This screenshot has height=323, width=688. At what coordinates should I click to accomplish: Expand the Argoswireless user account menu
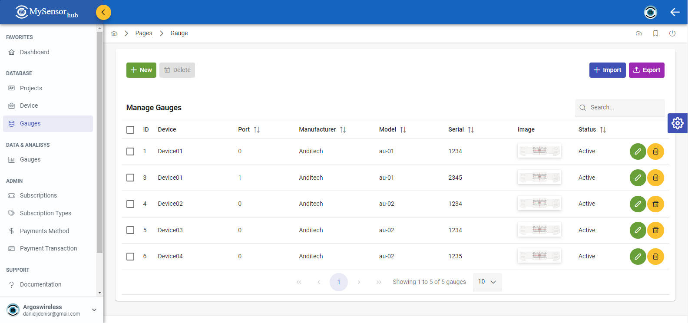coord(94,310)
